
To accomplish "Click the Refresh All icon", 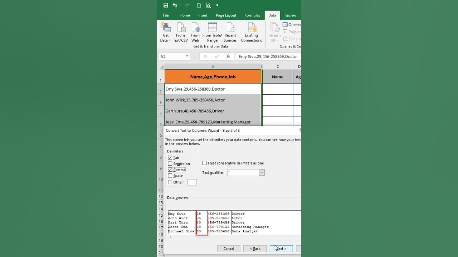I will click(274, 27).
